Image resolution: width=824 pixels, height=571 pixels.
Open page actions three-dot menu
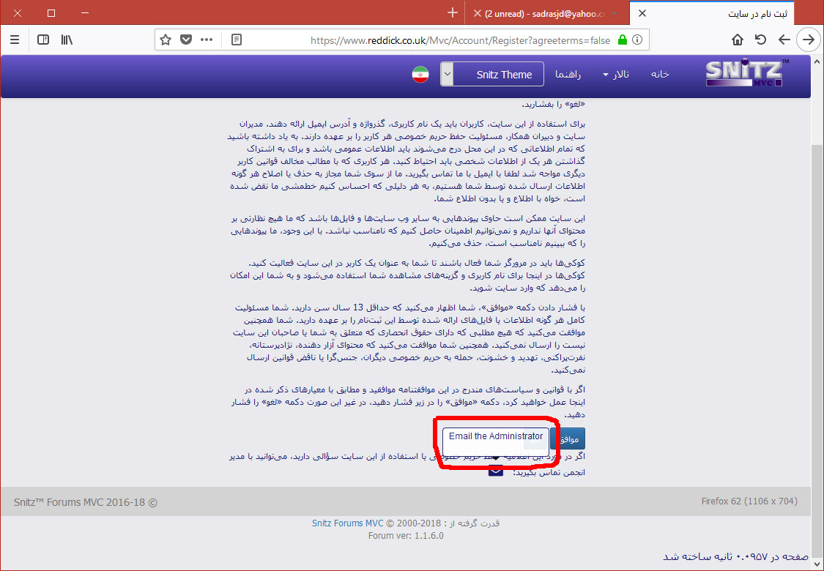[207, 40]
